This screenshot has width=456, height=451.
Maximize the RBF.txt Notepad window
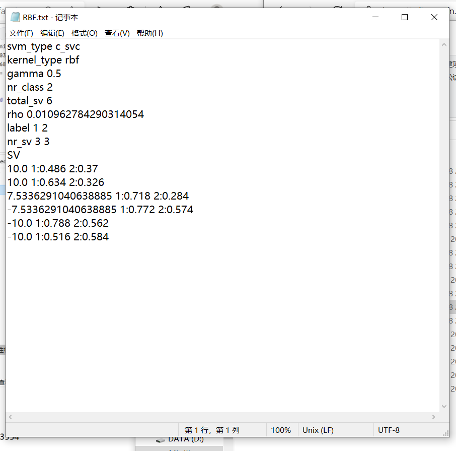tap(405, 17)
